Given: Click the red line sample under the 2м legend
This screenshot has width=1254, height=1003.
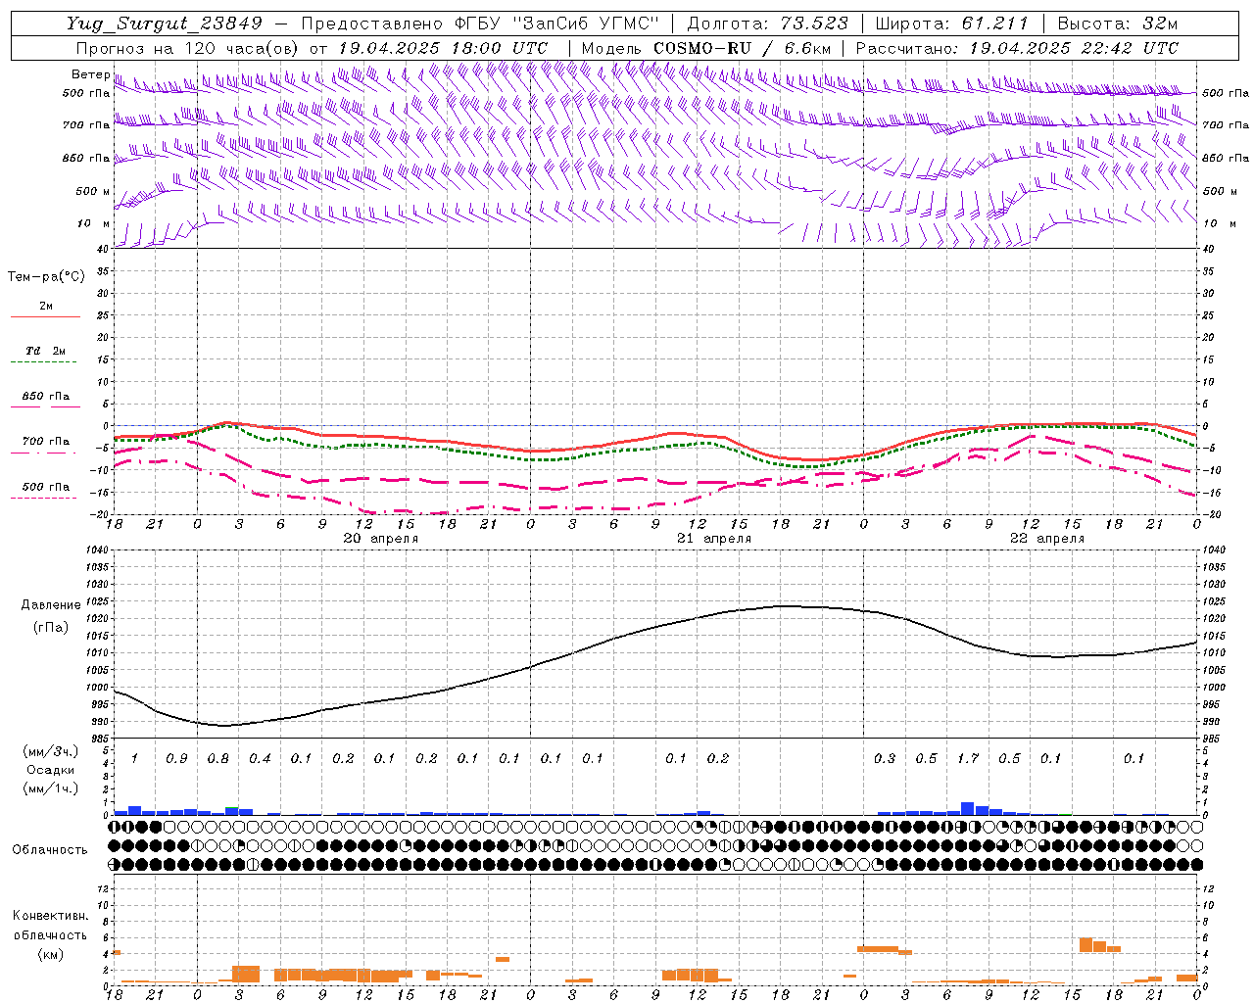Looking at the screenshot, I should (45, 317).
